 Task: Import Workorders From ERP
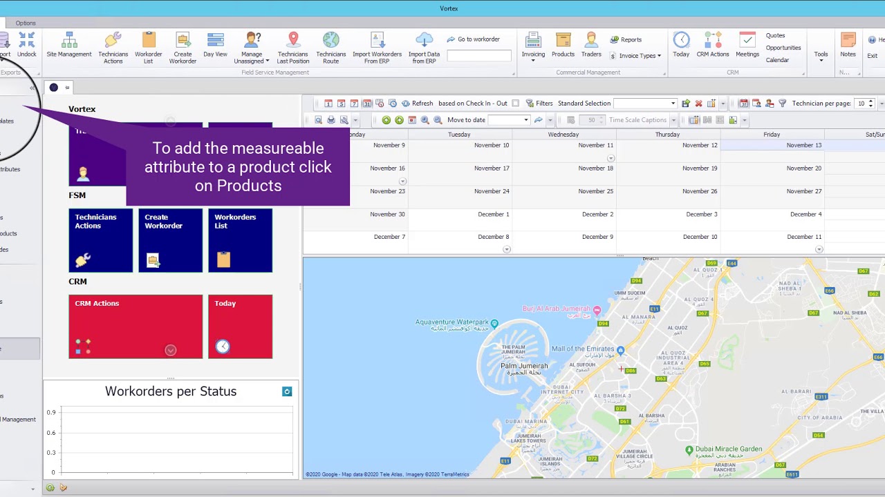point(377,48)
